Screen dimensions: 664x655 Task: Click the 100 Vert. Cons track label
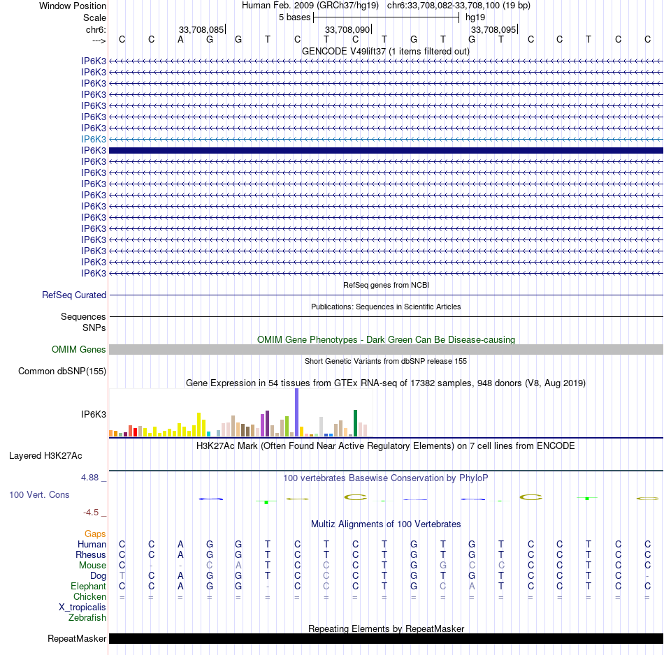tap(39, 494)
